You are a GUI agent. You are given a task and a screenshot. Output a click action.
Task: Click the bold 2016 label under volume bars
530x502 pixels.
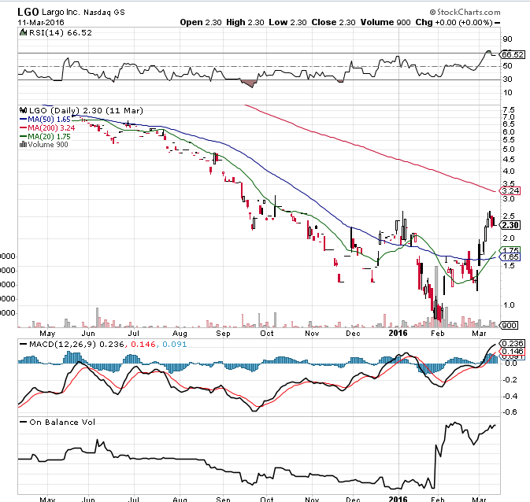click(398, 333)
